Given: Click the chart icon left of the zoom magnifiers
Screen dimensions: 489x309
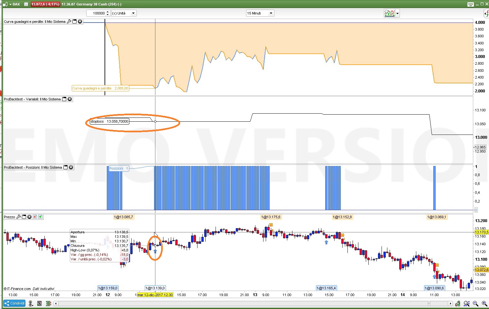Looking at the screenshot, I should (457, 303).
